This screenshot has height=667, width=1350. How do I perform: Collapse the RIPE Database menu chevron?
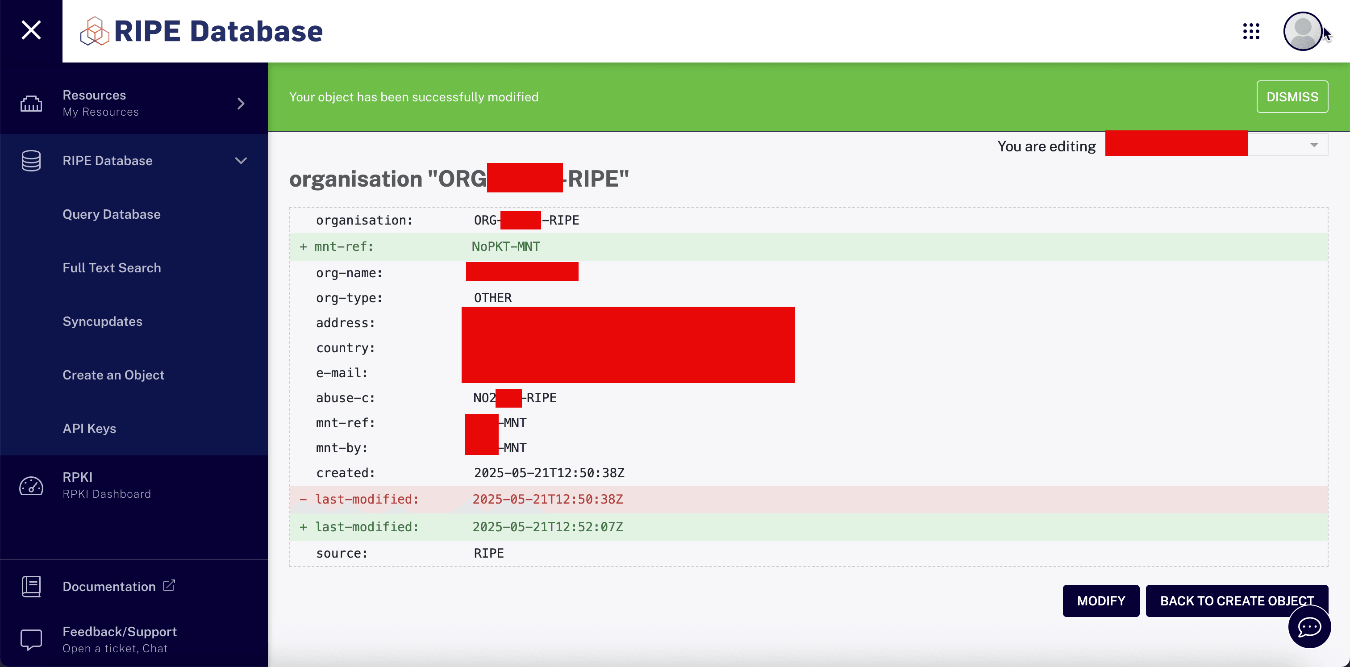click(x=241, y=161)
